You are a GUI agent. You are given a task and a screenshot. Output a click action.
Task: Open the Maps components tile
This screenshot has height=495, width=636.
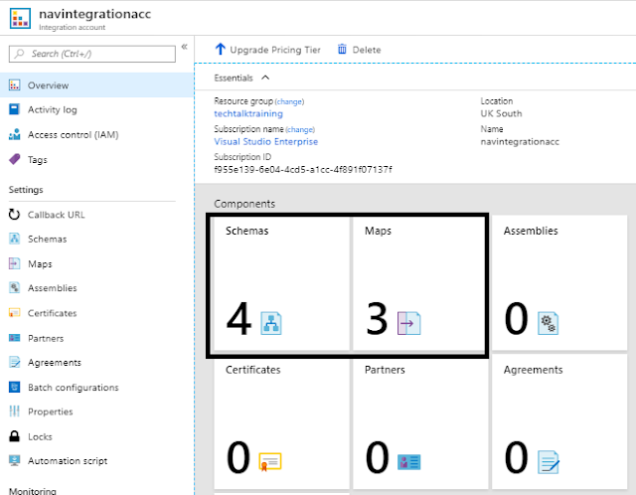tap(417, 283)
